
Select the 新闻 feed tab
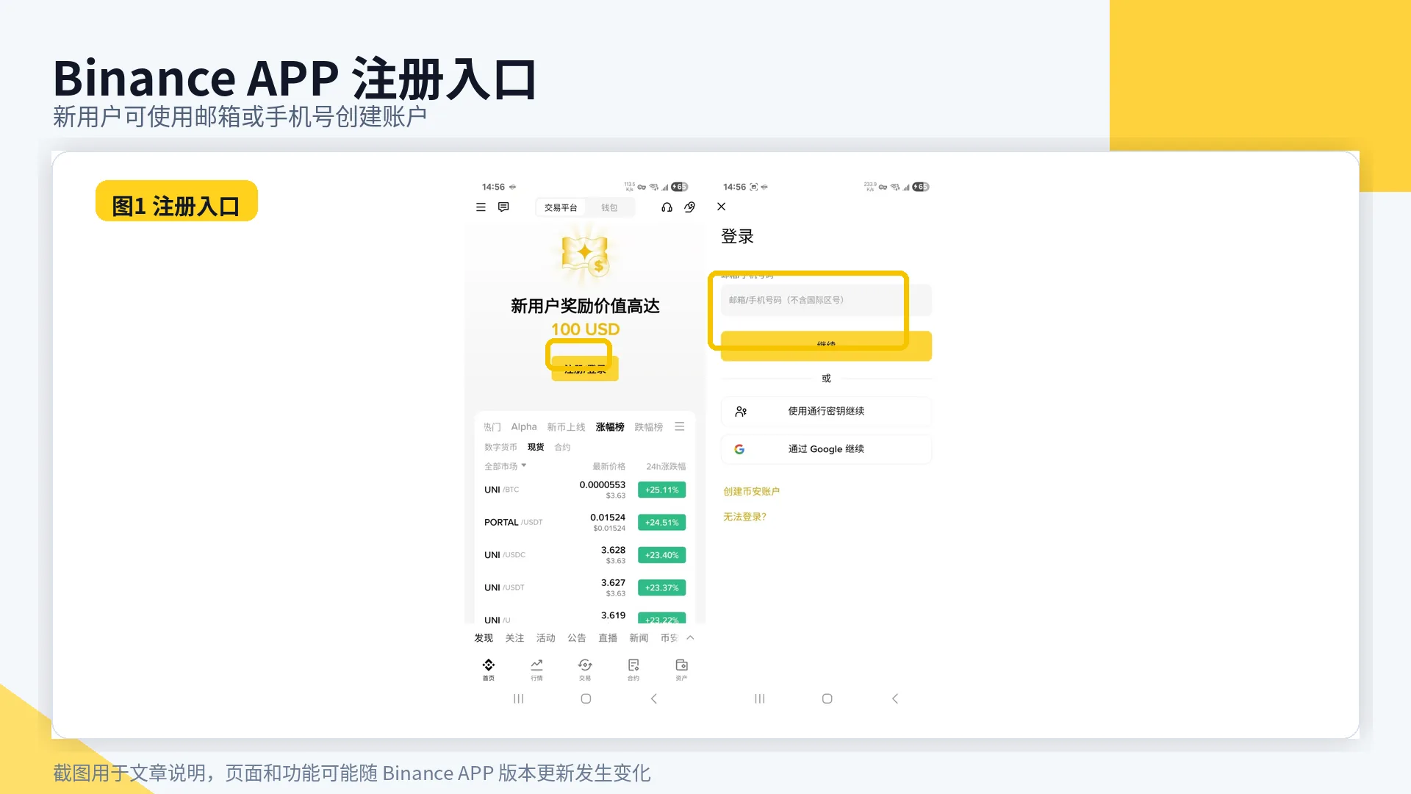[639, 638]
